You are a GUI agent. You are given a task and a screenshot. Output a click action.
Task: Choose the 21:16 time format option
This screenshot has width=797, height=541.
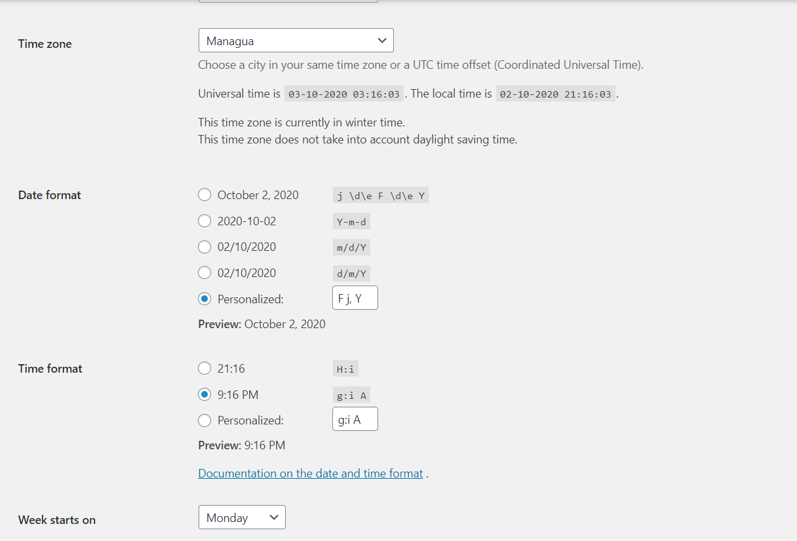click(204, 369)
